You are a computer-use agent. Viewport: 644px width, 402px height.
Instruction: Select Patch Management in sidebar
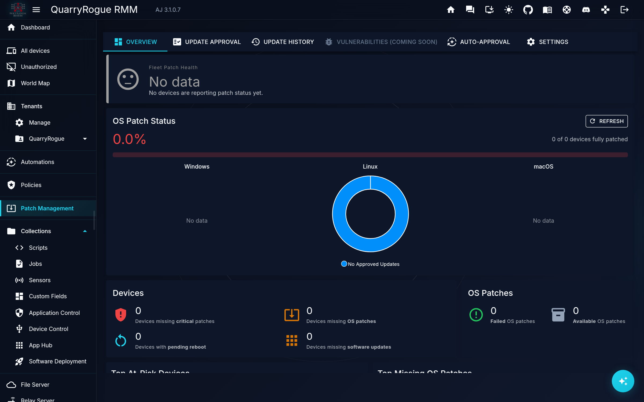coord(48,208)
